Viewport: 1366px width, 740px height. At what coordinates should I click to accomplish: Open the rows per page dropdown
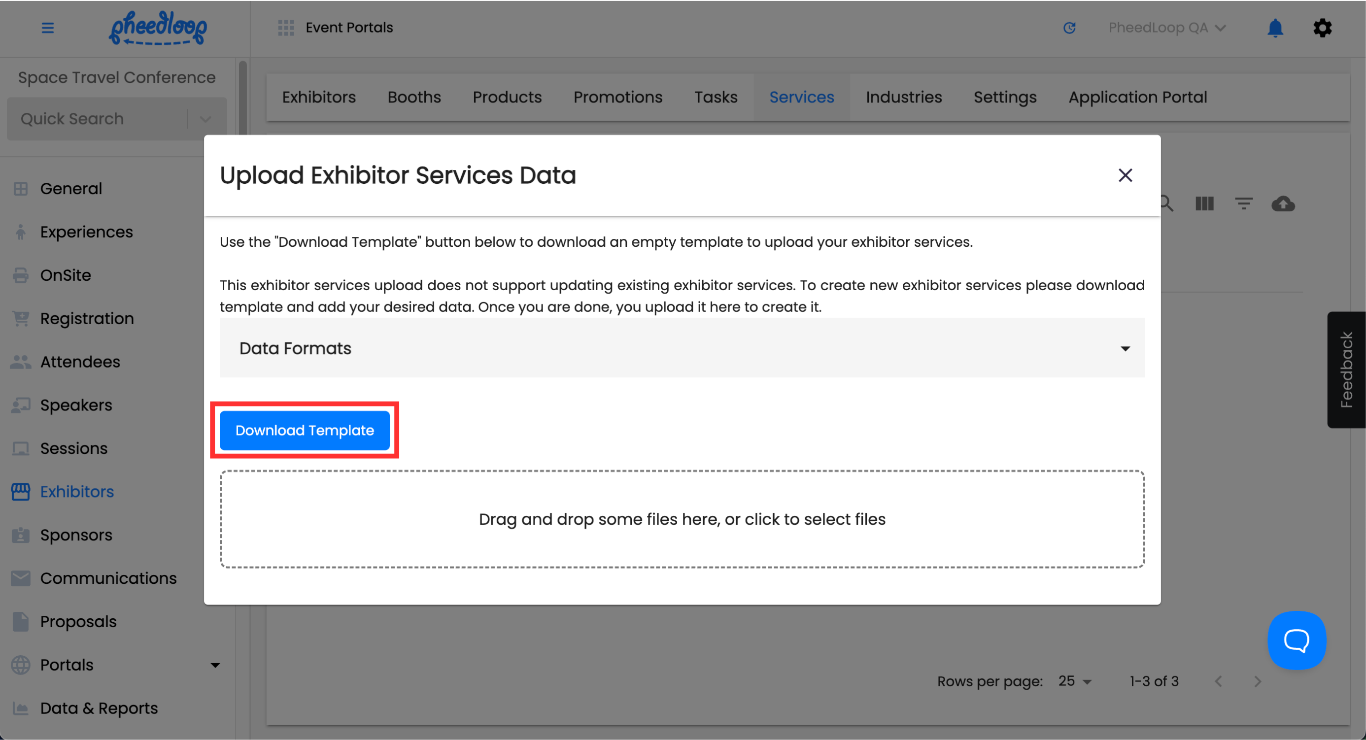(1075, 681)
